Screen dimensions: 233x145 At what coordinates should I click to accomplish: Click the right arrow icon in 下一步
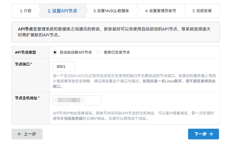point(211,134)
